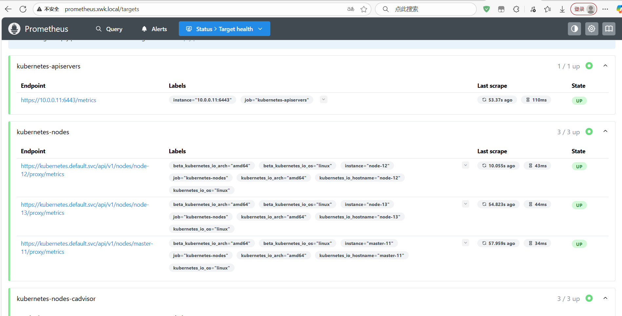
Task: Click the kubernetes-nodes group title
Action: click(x=43, y=132)
